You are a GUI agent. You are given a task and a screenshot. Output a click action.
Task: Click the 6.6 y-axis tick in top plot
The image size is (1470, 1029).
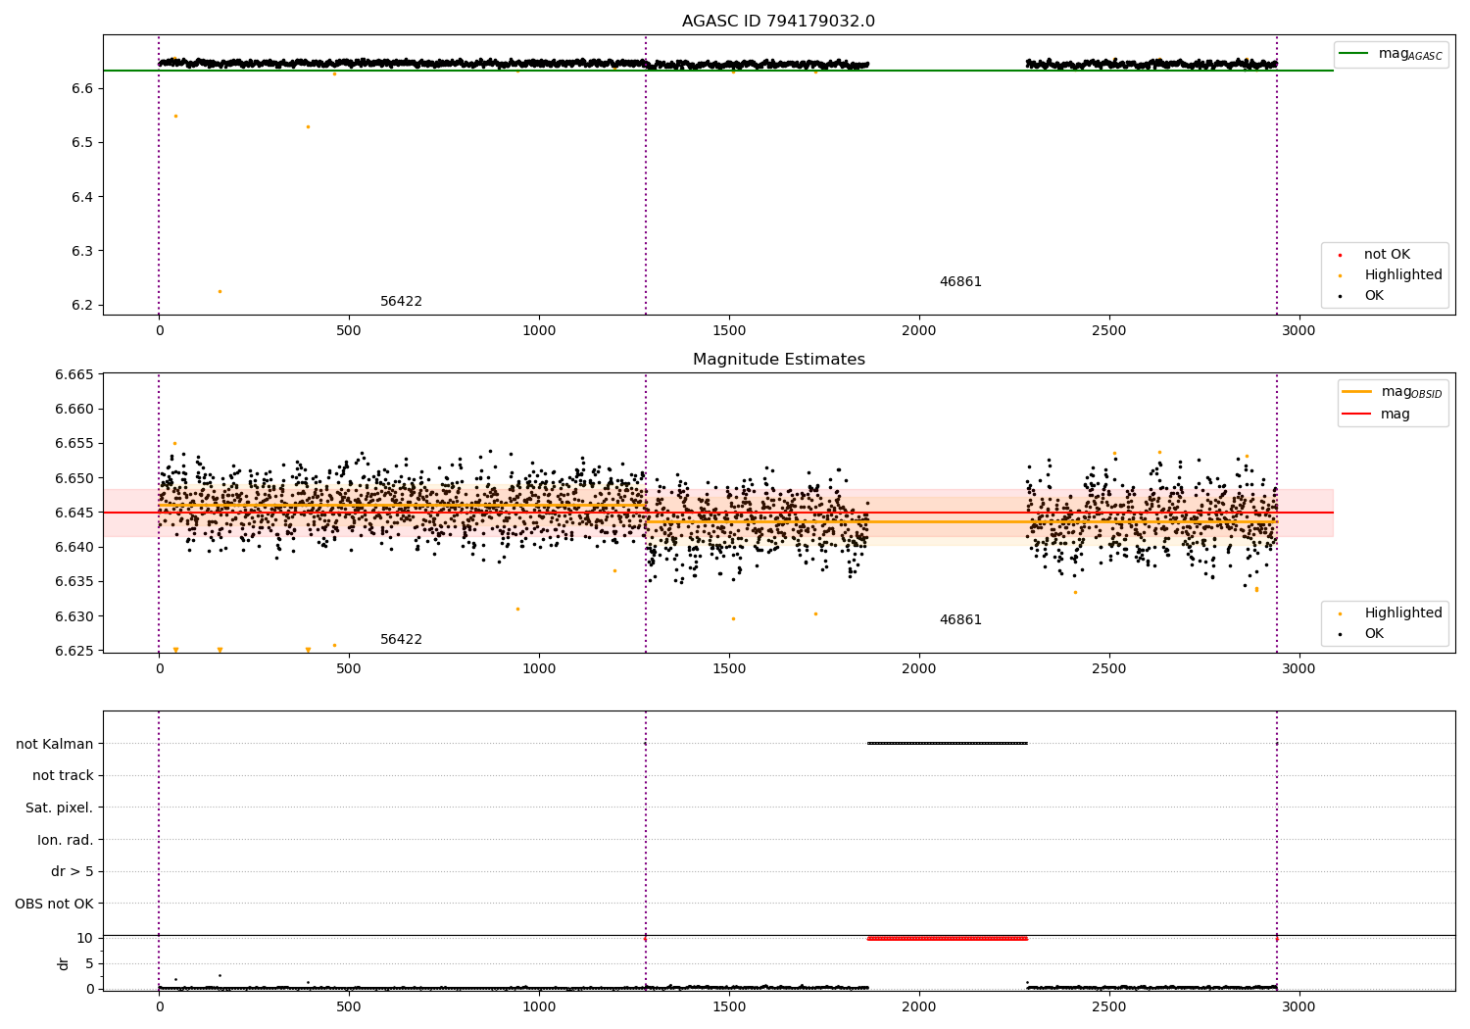tap(83, 88)
